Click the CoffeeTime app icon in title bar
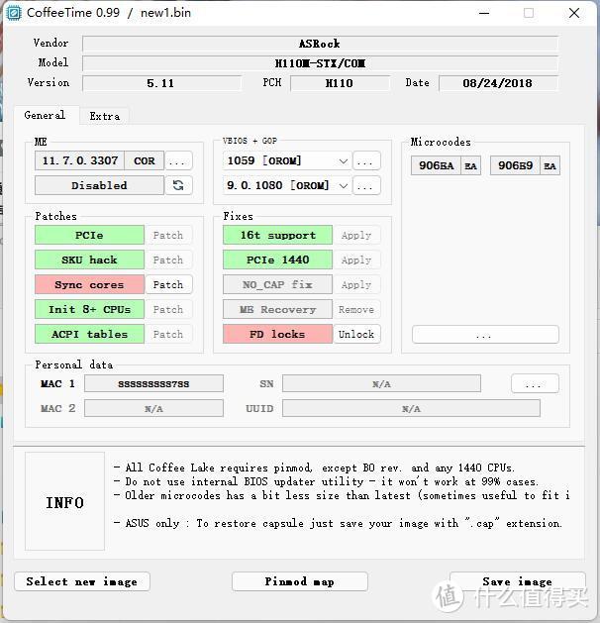This screenshot has height=623, width=600. coord(12,13)
